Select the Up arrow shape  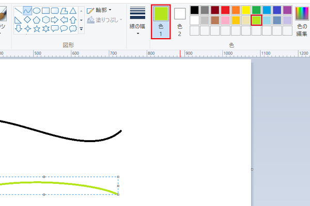click(73, 20)
